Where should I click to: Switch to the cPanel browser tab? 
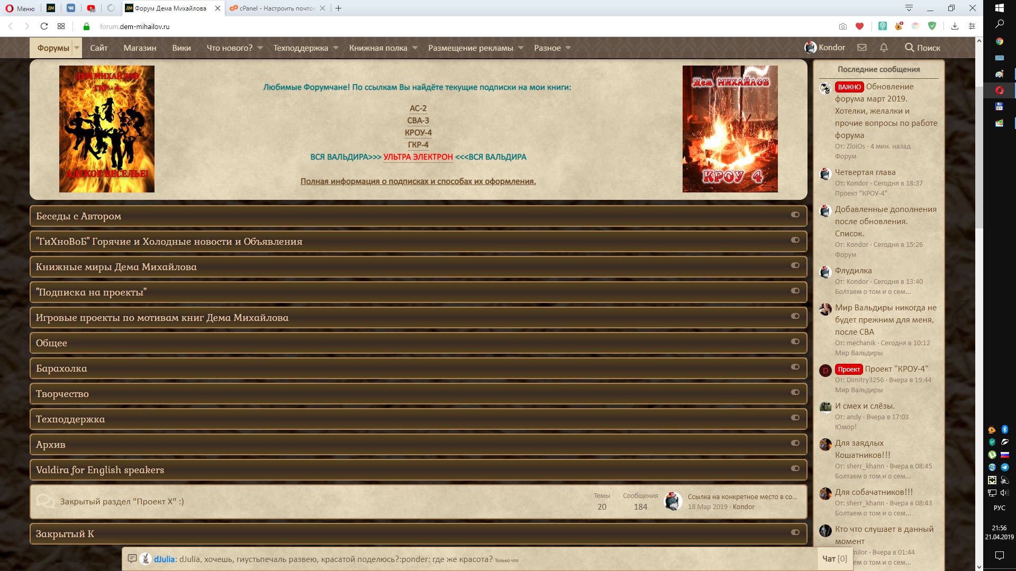pos(273,8)
